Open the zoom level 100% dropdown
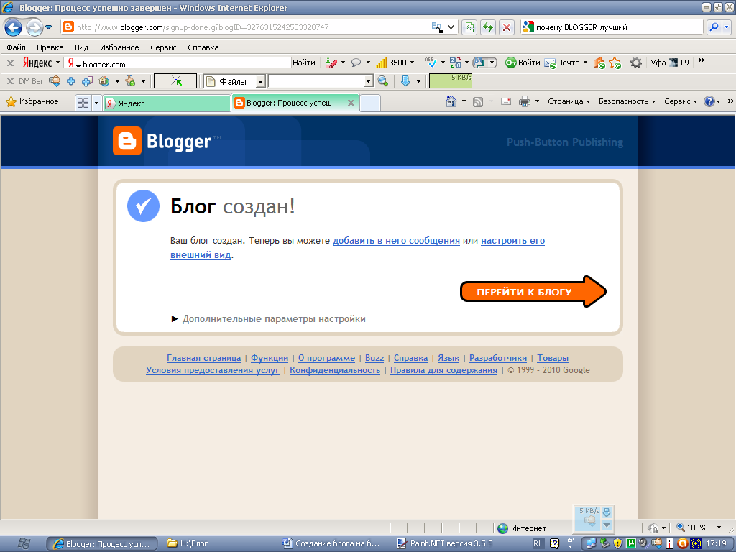This screenshot has height=552, width=736. tap(719, 528)
